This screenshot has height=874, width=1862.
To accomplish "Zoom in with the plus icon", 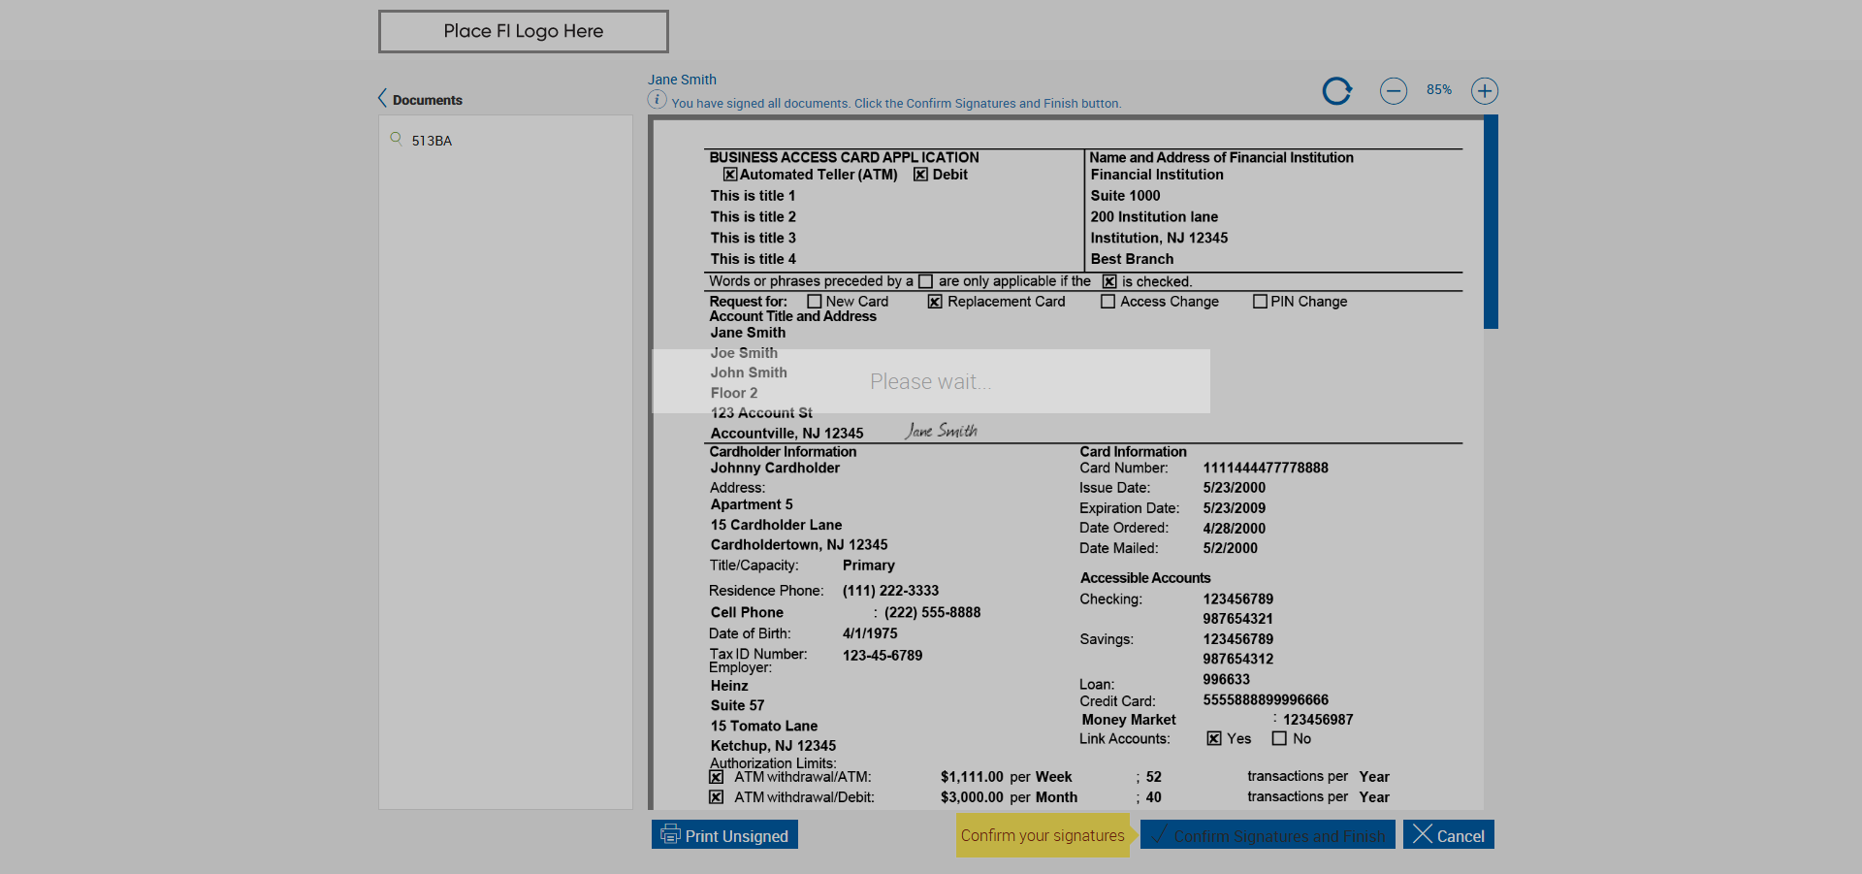I will coord(1485,91).
